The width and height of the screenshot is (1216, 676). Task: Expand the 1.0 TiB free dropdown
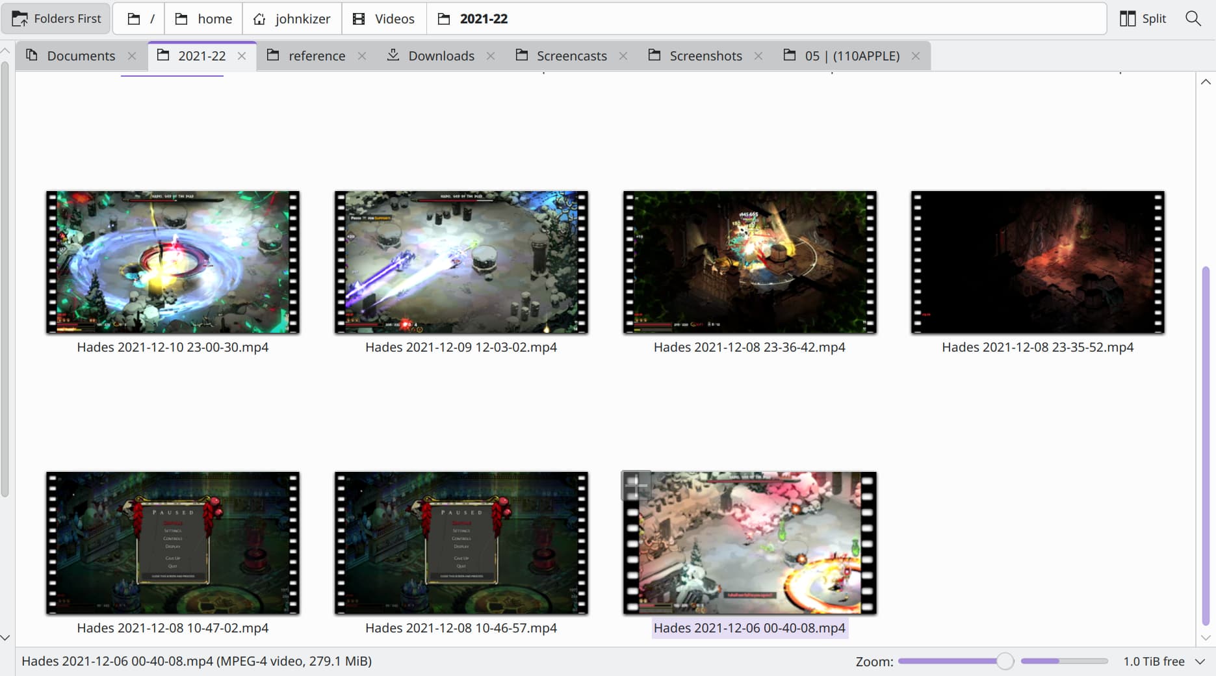[1200, 661]
